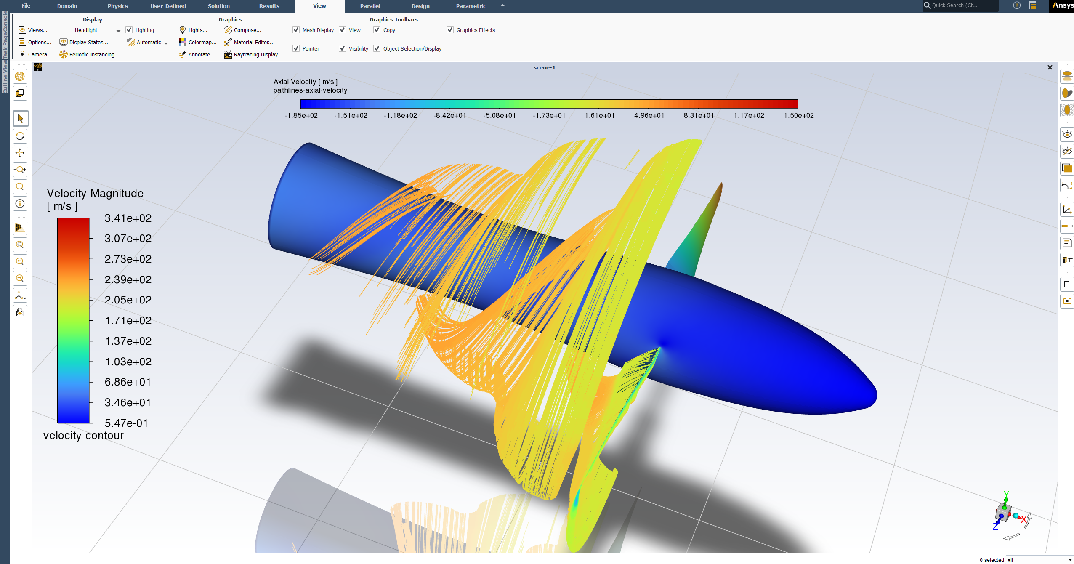Toggle the View toolbar checkbox

pos(343,30)
